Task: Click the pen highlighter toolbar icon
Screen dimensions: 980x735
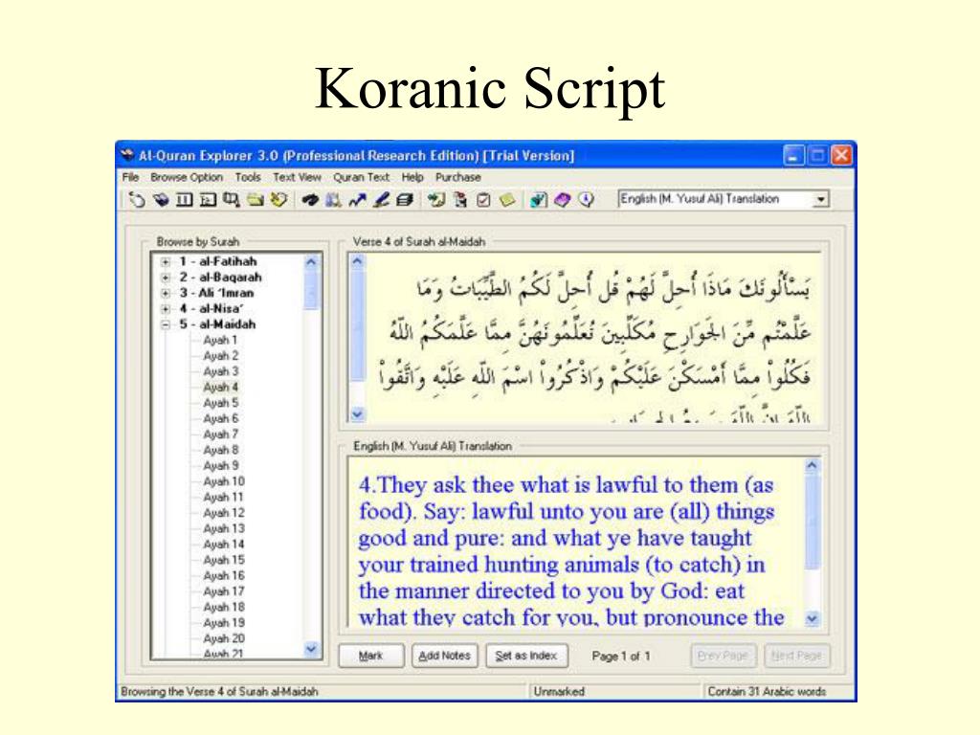Action: click(381, 200)
